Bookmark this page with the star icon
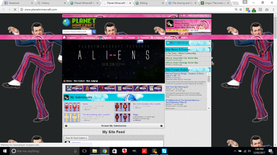 click(x=240, y=10)
